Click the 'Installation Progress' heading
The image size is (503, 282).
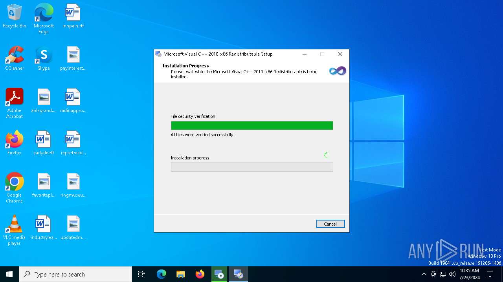(185, 66)
